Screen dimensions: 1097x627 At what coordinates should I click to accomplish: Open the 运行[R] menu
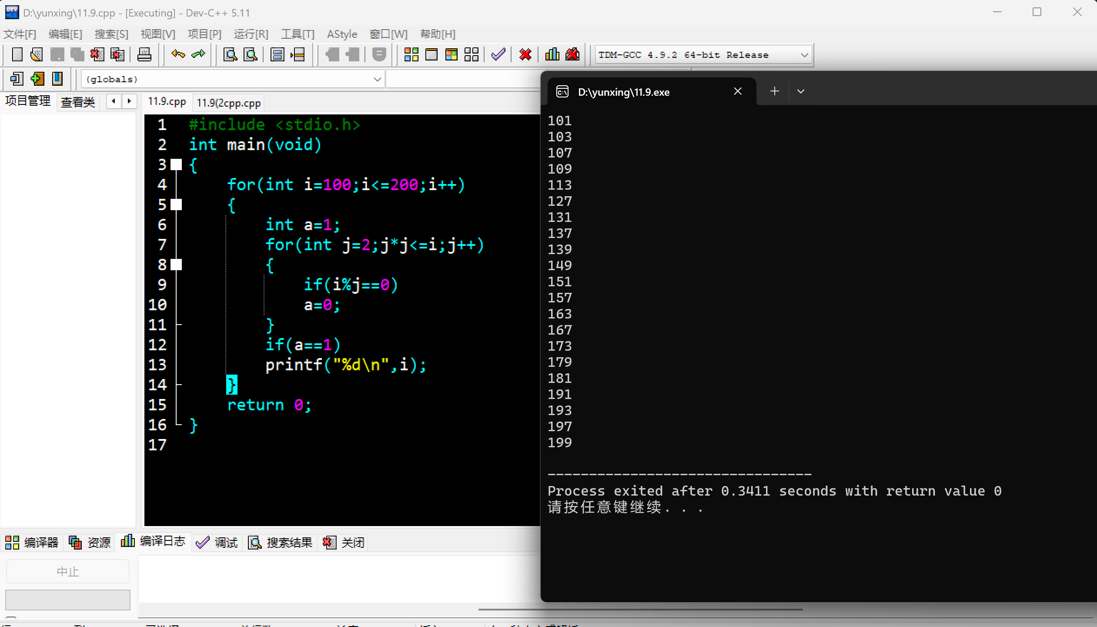point(251,34)
